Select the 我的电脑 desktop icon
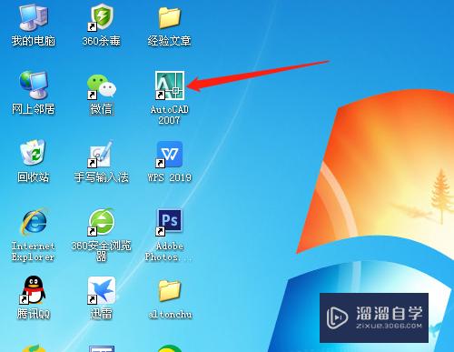This screenshot has width=454, height=352. click(x=34, y=17)
